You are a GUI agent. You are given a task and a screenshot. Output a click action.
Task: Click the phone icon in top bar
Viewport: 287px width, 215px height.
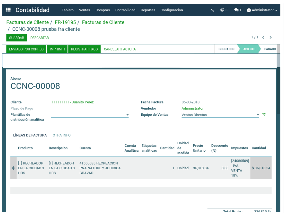pyautogui.click(x=213, y=10)
